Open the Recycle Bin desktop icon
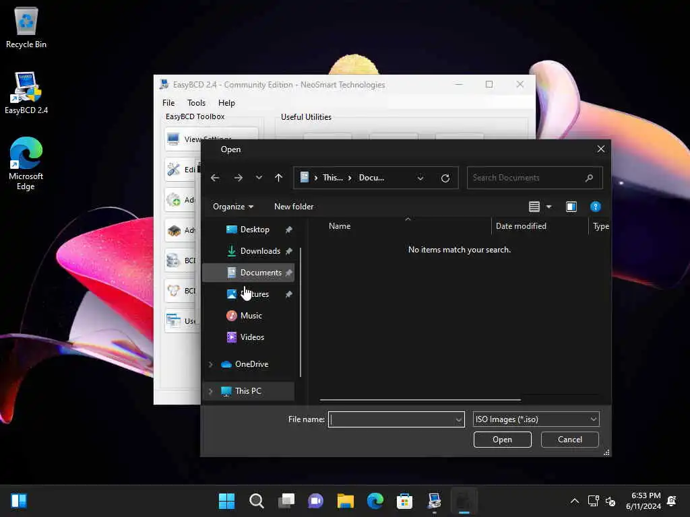The width and height of the screenshot is (690, 517). coord(26,27)
